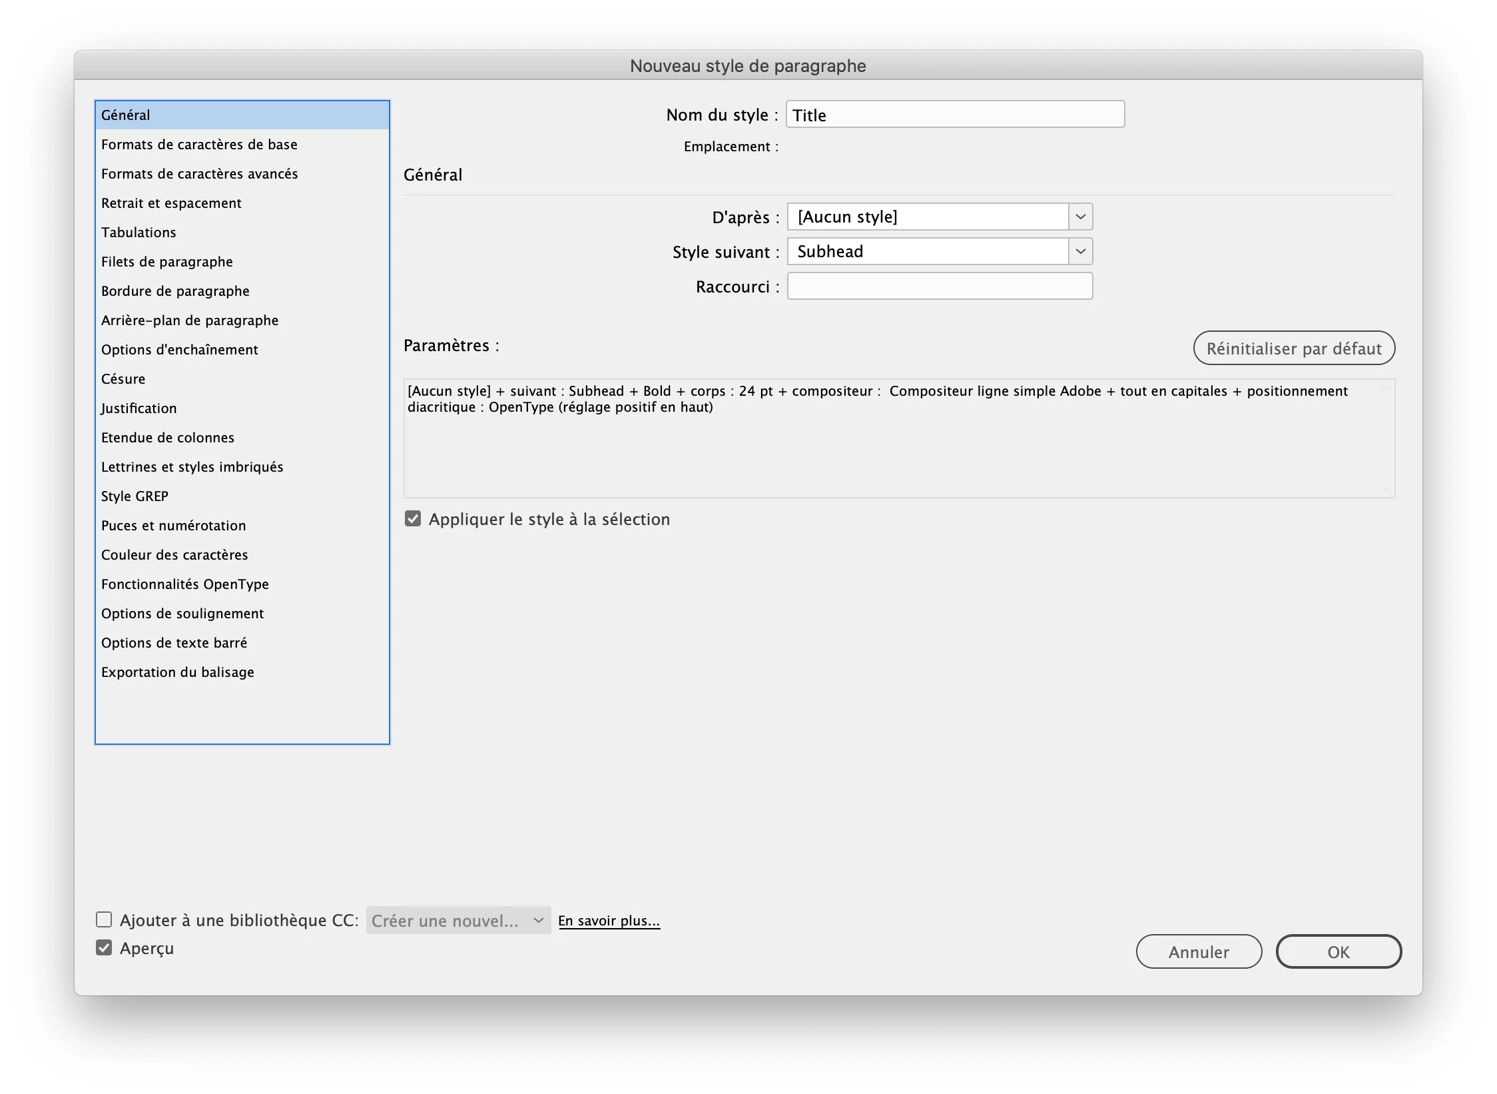Viewport: 1497px width, 1094px height.
Task: Follow the 'En savoir plus...' link
Action: [609, 921]
